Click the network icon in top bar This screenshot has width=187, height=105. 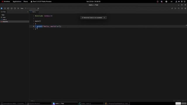point(176,1)
